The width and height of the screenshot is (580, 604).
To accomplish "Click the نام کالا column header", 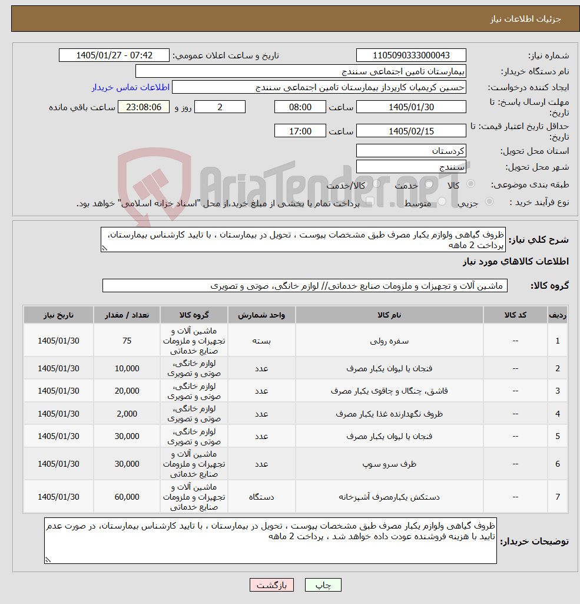I will tap(389, 315).
